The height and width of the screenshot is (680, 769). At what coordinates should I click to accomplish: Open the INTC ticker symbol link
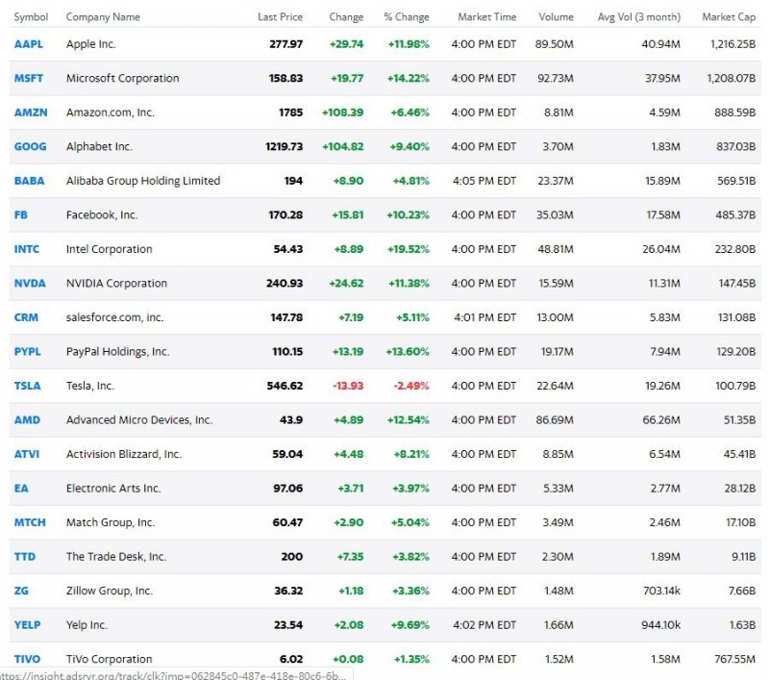click(x=27, y=249)
